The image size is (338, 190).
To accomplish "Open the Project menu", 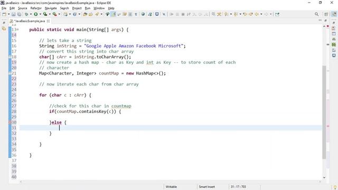I will tap(77, 8).
